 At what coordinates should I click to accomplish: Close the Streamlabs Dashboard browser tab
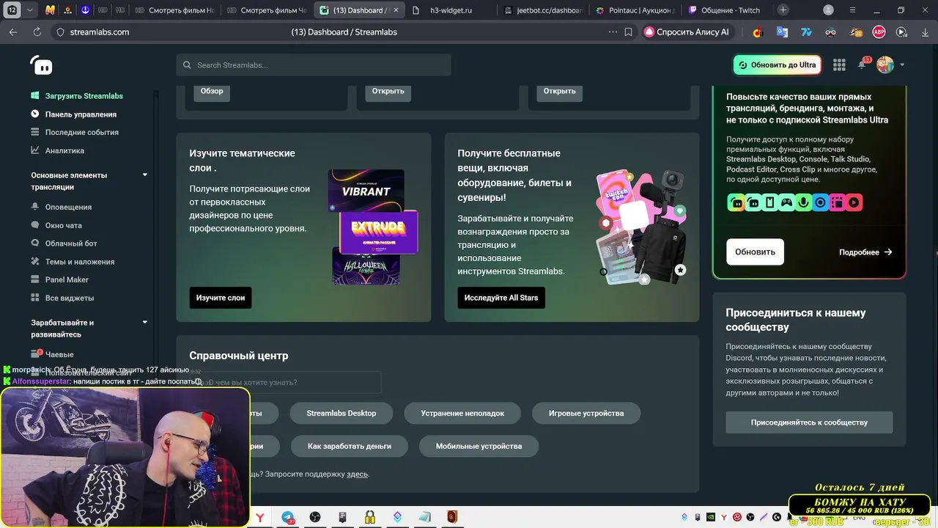pyautogui.click(x=396, y=10)
